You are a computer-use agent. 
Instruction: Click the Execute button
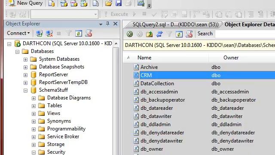[116, 14]
